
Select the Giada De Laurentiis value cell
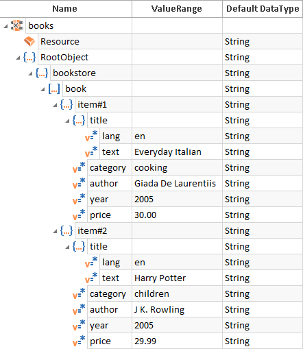[x=177, y=183]
